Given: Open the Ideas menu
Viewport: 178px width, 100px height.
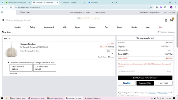Looking at the screenshot, I should point(148,27).
